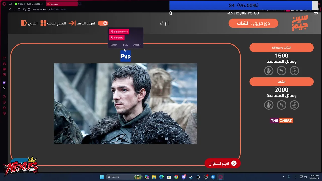Screen dimensions: 322x181
Task: Use البثاث team peace-sign lifeline
Action: click(x=294, y=71)
